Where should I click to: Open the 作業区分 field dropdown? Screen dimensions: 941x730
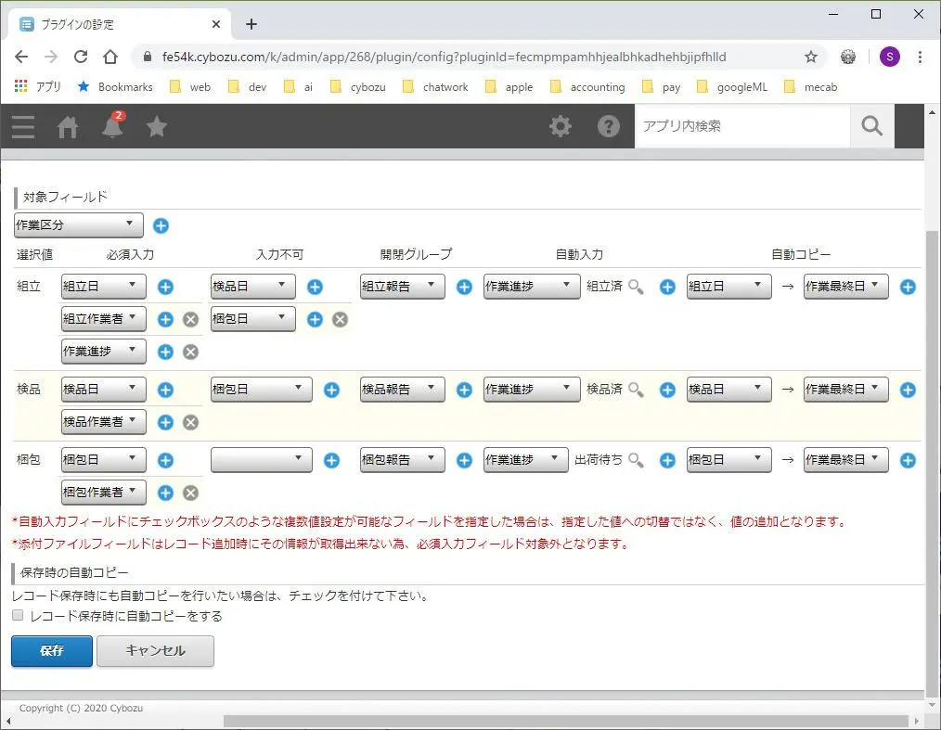click(77, 224)
